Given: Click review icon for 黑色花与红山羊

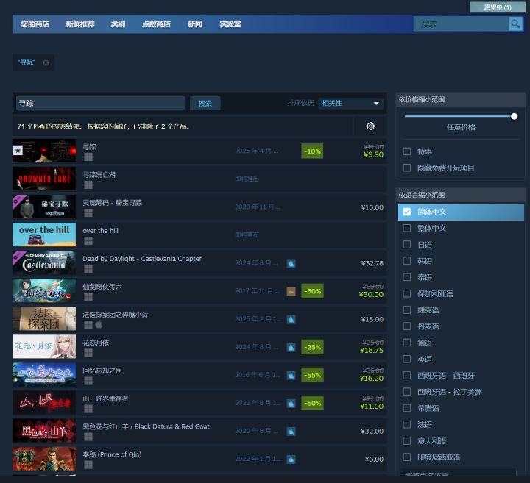Looking at the screenshot, I should (x=291, y=432).
